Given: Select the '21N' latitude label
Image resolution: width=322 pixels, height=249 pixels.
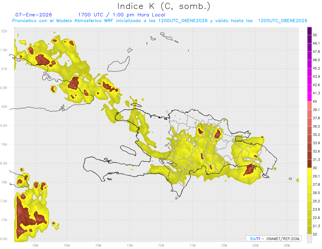Looking at the screenshot, I should 4,69.
